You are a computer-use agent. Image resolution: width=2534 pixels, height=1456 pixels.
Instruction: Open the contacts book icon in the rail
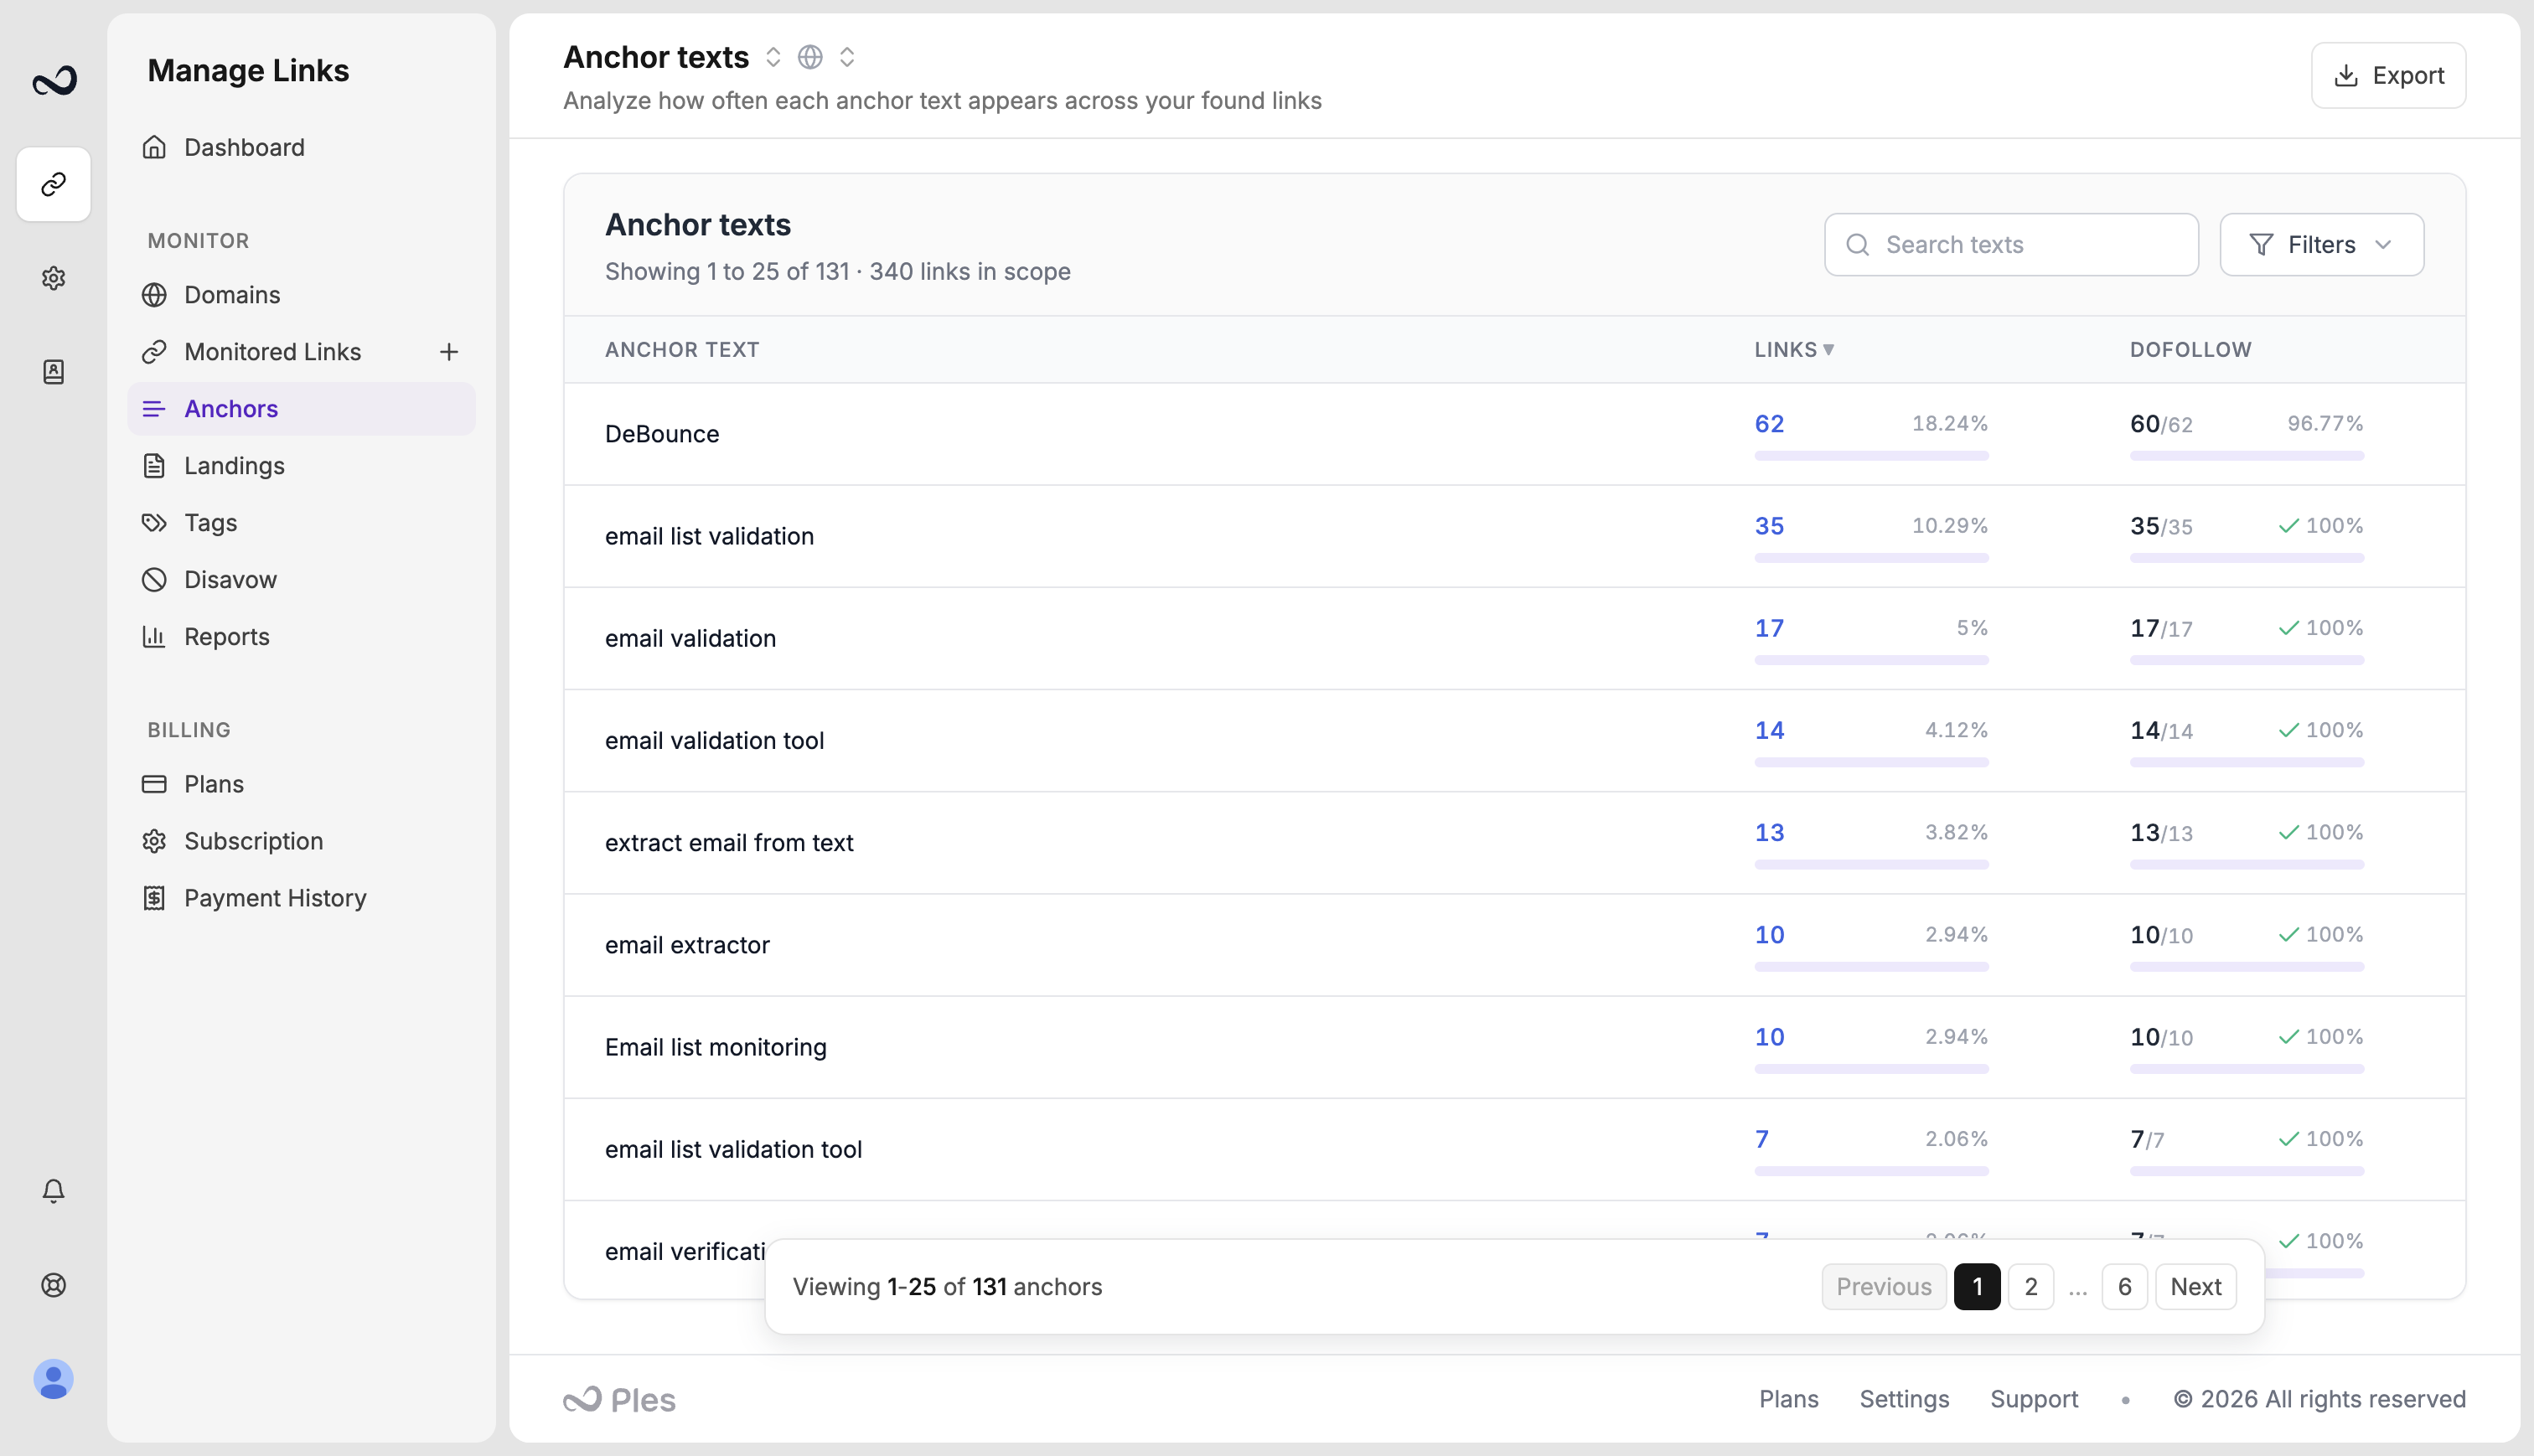click(54, 372)
